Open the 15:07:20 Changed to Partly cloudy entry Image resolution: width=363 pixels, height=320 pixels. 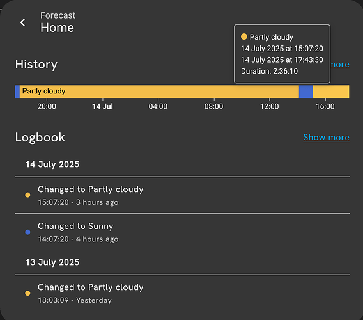tap(182, 195)
